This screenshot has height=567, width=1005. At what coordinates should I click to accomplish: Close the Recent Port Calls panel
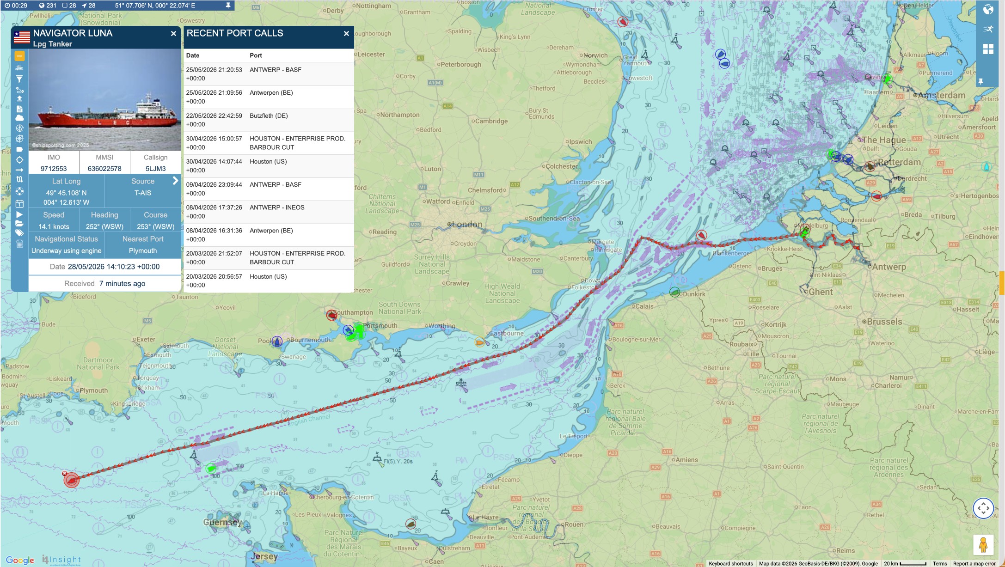(346, 33)
